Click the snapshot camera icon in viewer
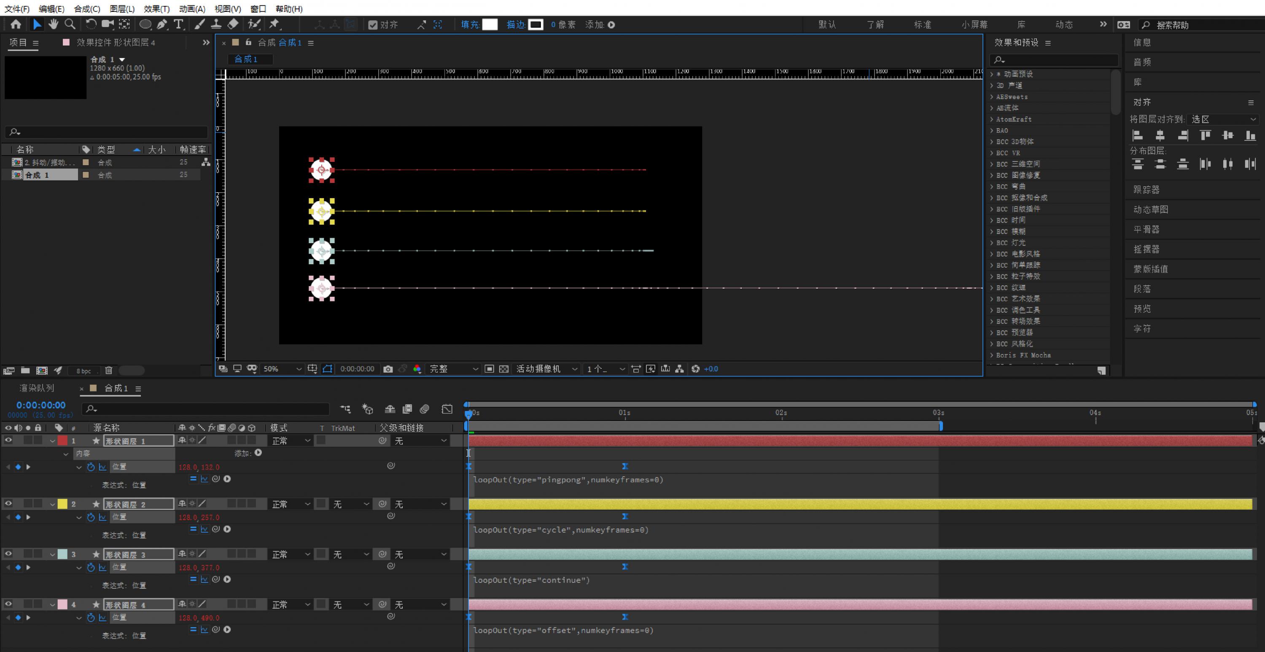The width and height of the screenshot is (1265, 652). [388, 369]
